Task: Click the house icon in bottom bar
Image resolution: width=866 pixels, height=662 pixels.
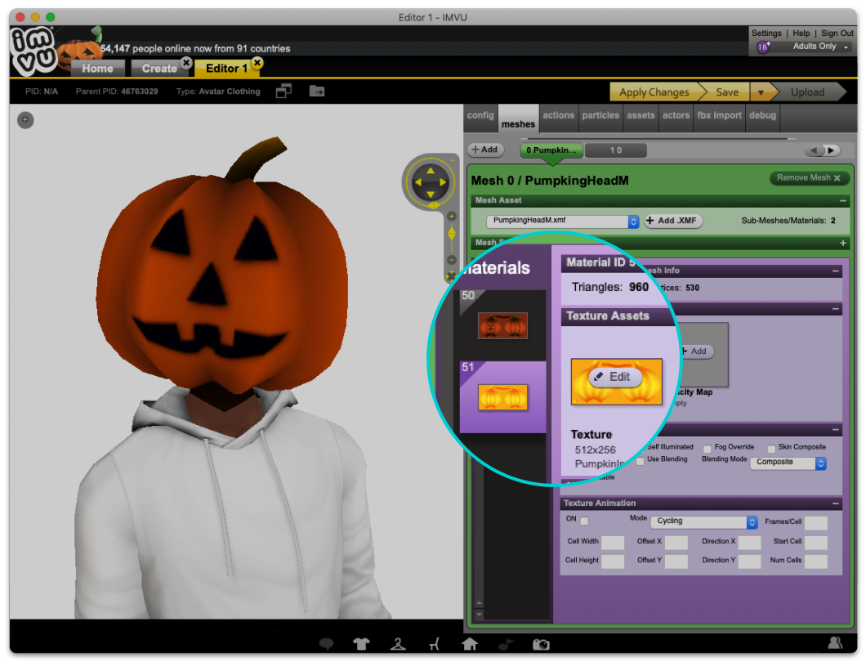Action: 470,643
